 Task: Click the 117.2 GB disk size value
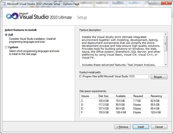coord(104,105)
